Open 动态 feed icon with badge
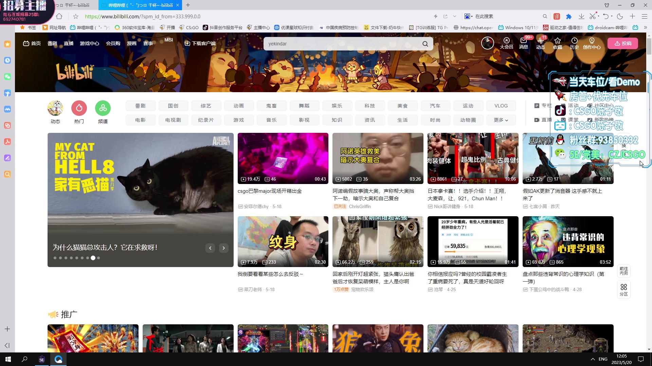652x366 pixels. (540, 43)
